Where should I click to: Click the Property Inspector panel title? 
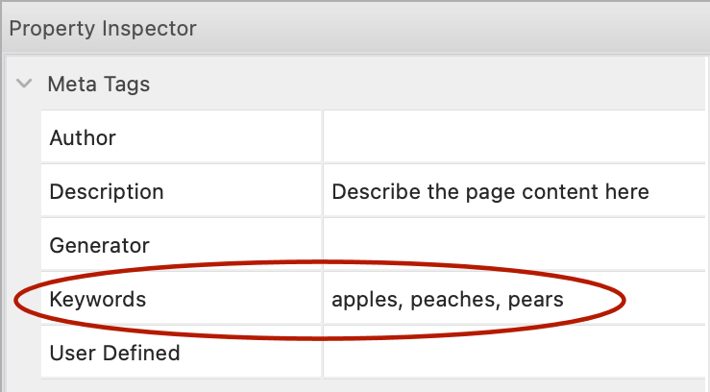(102, 29)
